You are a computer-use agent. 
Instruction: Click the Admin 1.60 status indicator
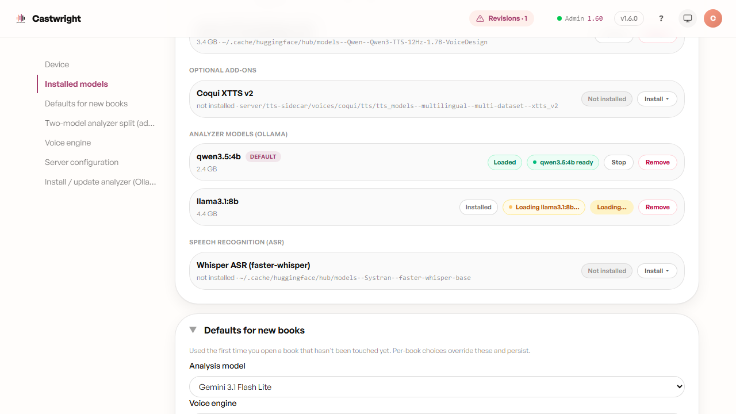pyautogui.click(x=580, y=18)
